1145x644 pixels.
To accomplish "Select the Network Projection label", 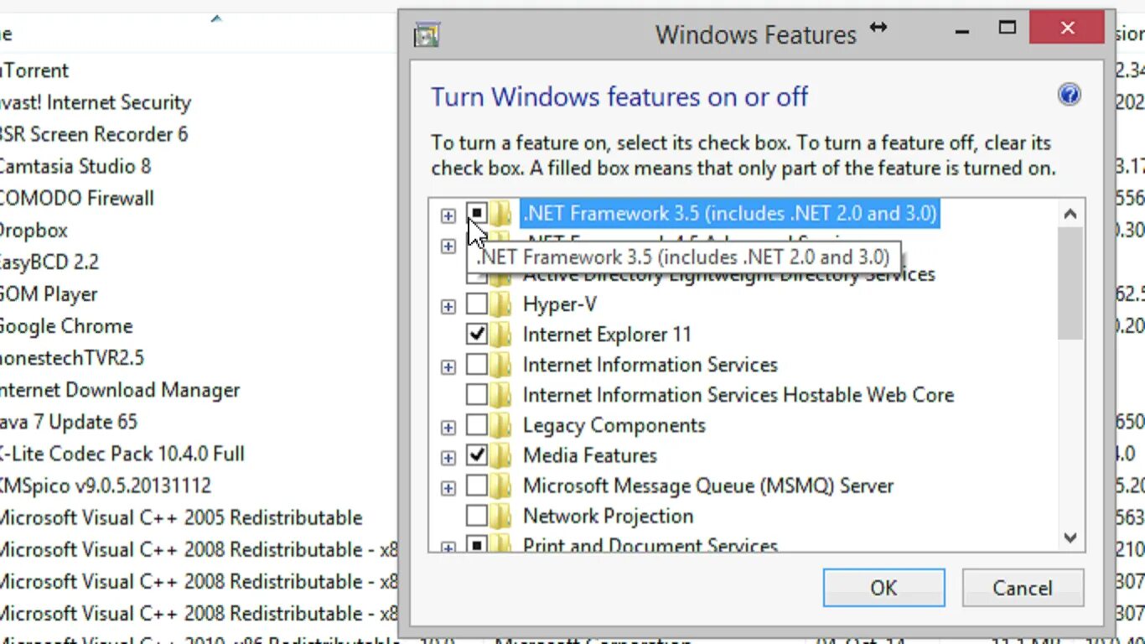I will tap(609, 516).
